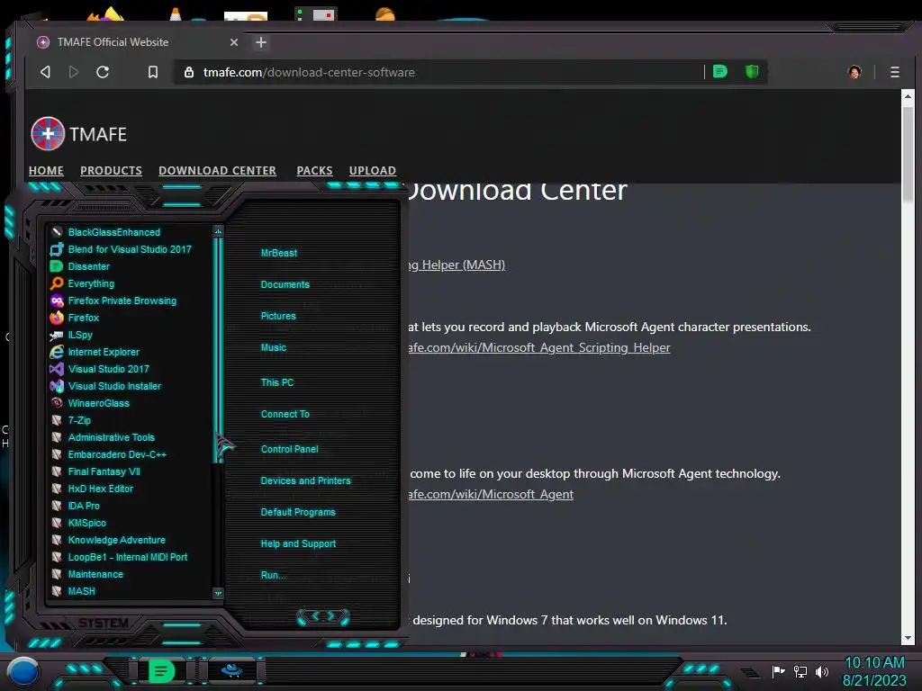
Task: Open UPLOAD nav link
Action: [372, 170]
